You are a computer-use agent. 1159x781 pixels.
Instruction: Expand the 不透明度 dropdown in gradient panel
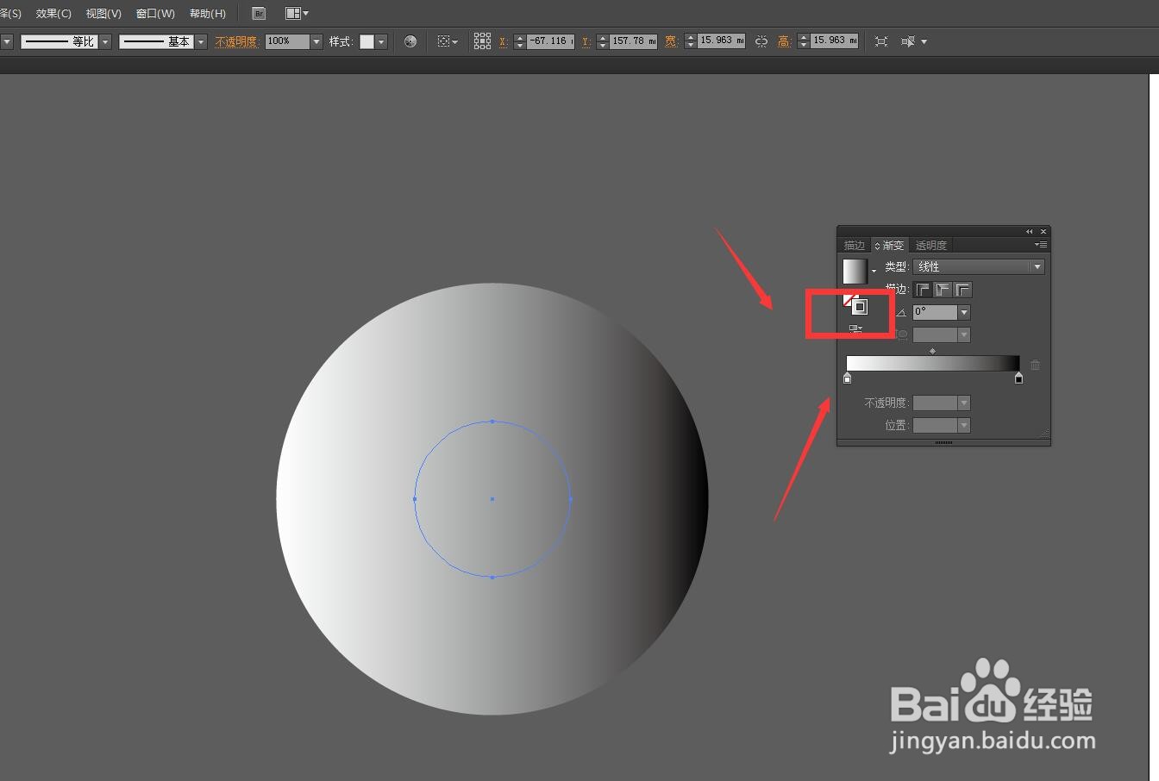[x=964, y=403]
